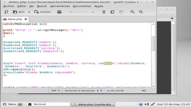Cut selection with scissors icon
191x107 pixels.
pos(104,12)
